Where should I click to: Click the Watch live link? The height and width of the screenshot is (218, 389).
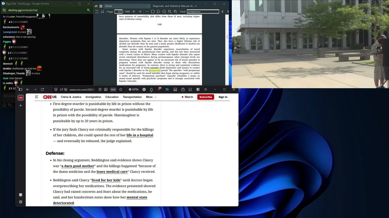click(x=187, y=97)
